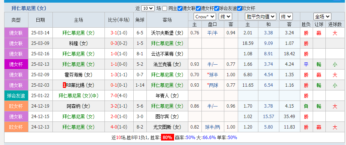Toggle the 同主 checkbox
The width and height of the screenshot is (346, 145).
tap(165, 9)
